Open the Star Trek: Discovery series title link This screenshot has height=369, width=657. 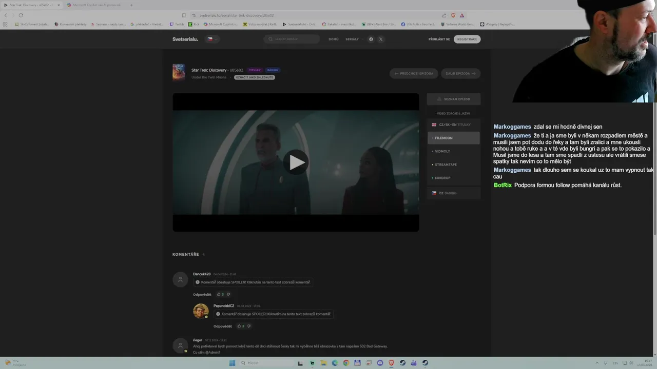(209, 70)
